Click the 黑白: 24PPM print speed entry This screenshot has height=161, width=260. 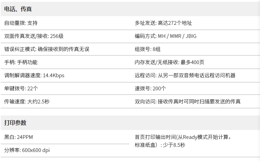pos(18,137)
